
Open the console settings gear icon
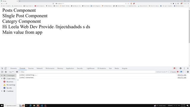pyautogui.click(x=188, y=72)
